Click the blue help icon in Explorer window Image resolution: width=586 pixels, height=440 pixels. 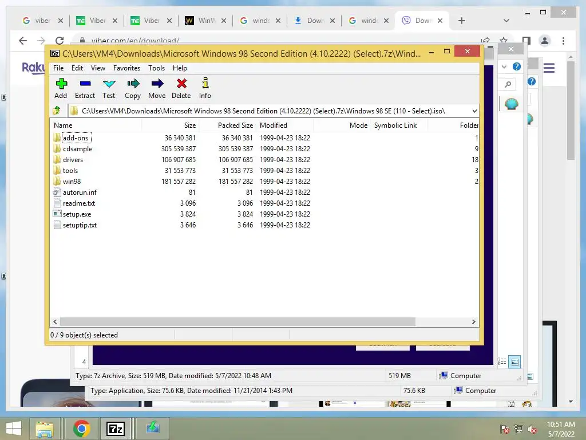coord(517,66)
